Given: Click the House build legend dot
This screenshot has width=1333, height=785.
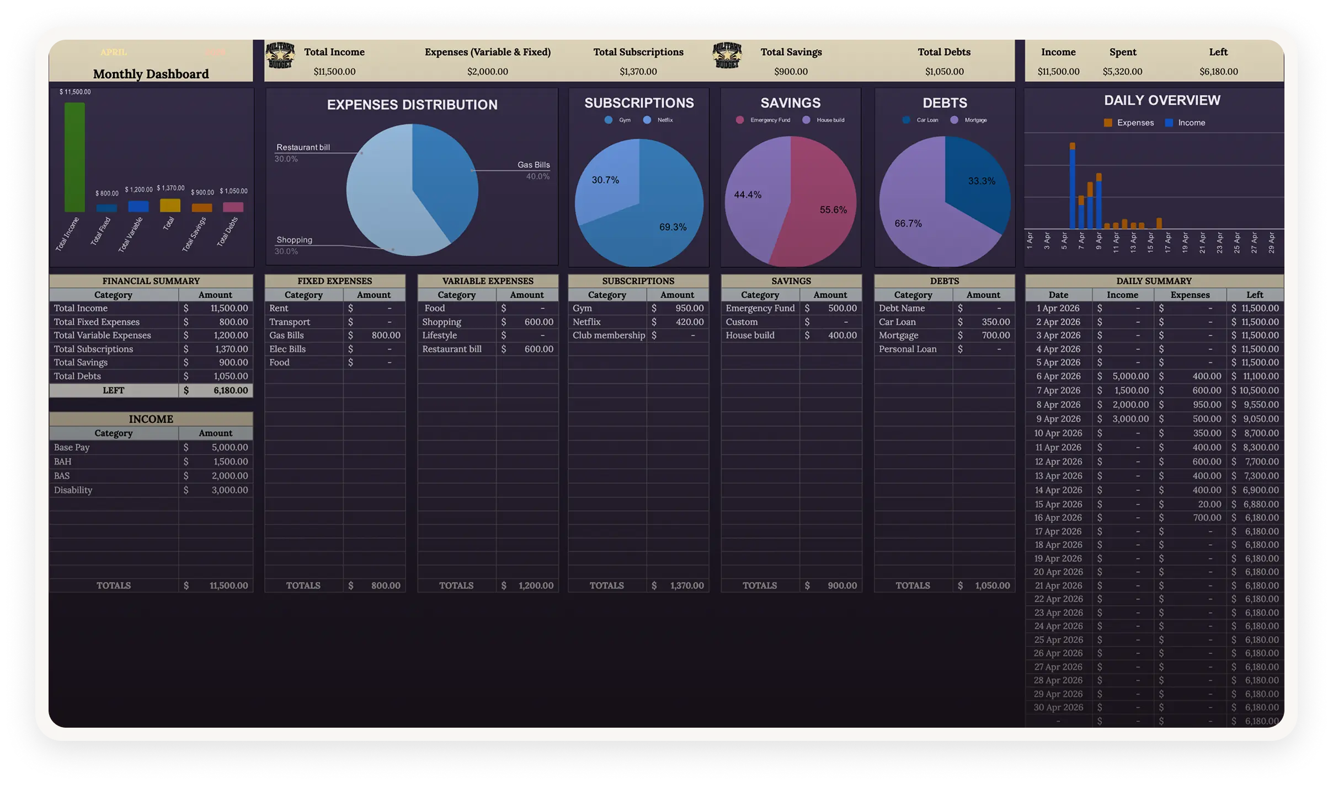Looking at the screenshot, I should (807, 120).
